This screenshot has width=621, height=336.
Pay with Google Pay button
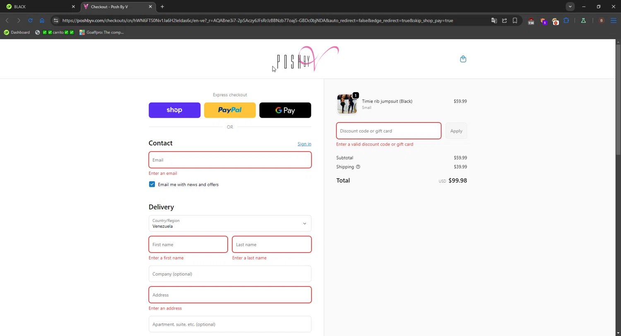[285, 110]
